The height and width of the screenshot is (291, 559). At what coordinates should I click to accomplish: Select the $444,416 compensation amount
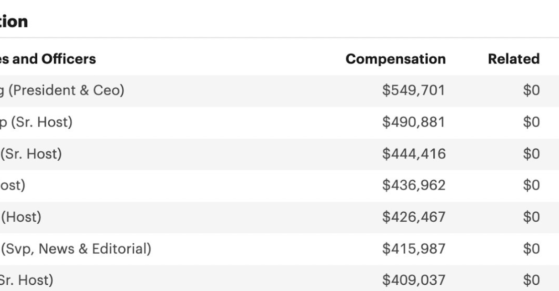(x=414, y=154)
